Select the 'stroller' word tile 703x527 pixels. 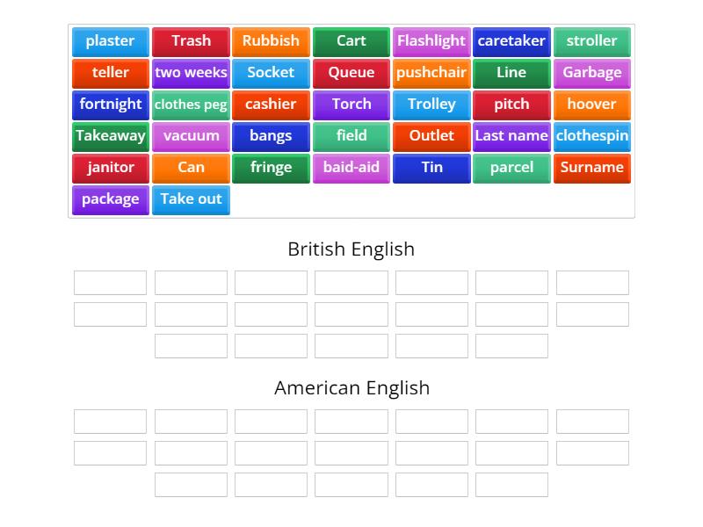click(x=592, y=41)
